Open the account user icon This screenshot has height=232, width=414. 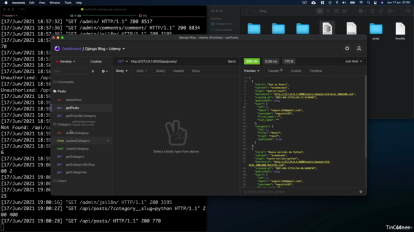[359, 48]
